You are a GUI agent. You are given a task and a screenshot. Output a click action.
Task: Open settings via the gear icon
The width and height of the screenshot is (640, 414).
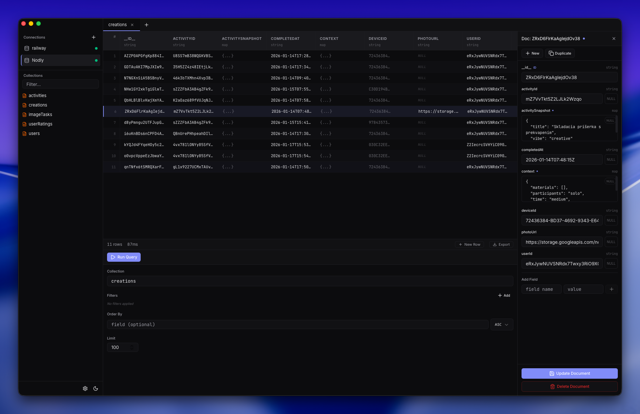tap(85, 389)
